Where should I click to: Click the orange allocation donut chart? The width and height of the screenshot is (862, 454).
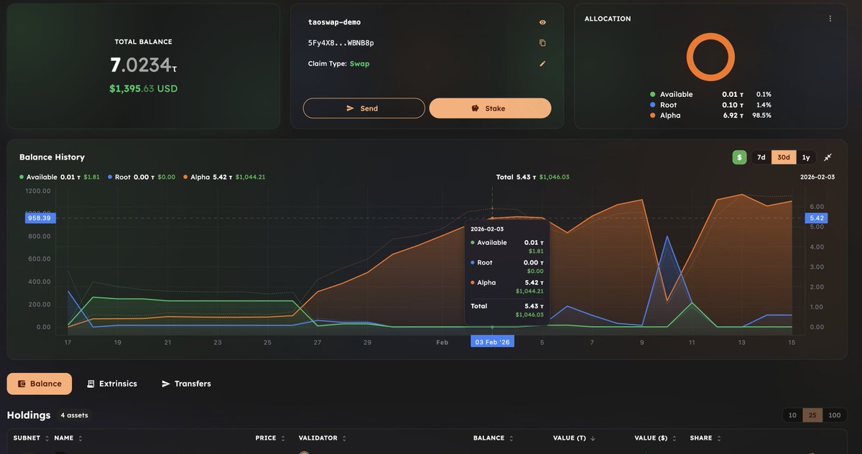click(710, 57)
